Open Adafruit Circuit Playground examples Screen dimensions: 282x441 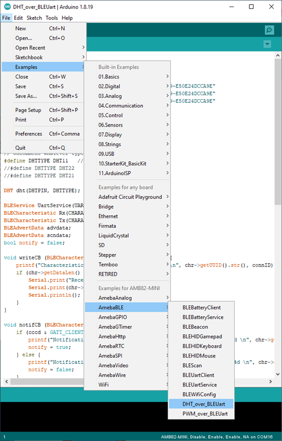point(127,197)
